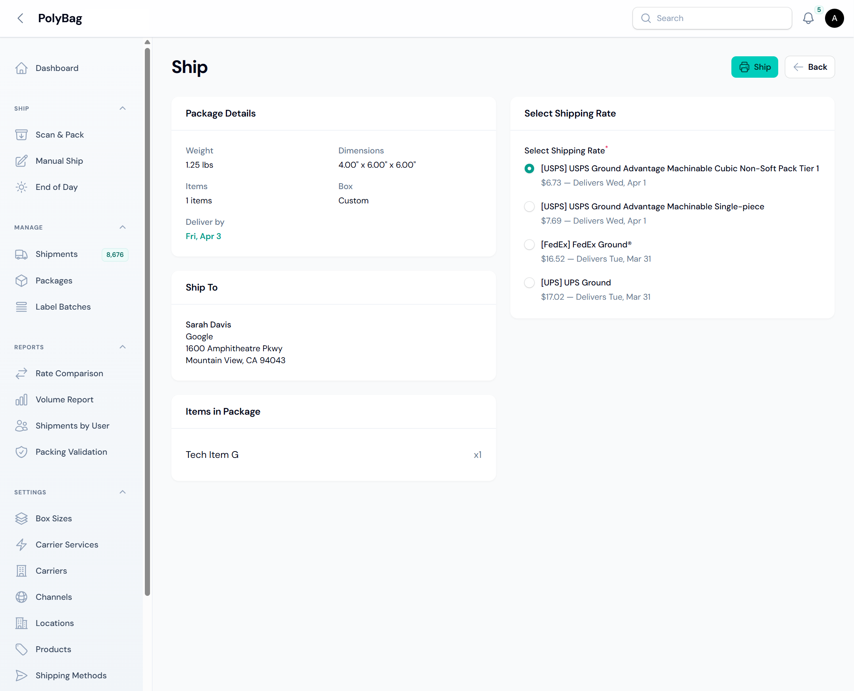The width and height of the screenshot is (854, 691).
Task: Collapse the MANAGE section
Action: [x=122, y=227]
